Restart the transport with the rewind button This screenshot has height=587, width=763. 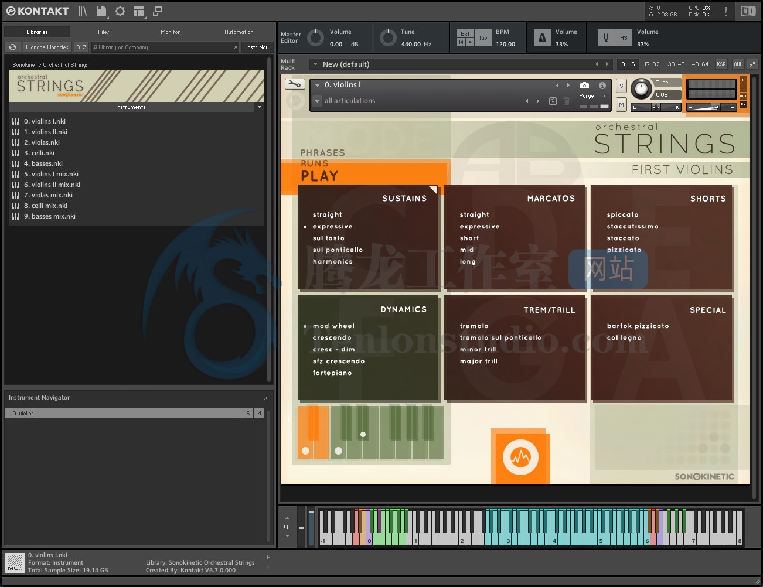[x=462, y=42]
